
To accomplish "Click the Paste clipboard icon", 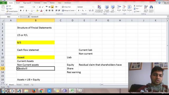I will pos(3,8).
